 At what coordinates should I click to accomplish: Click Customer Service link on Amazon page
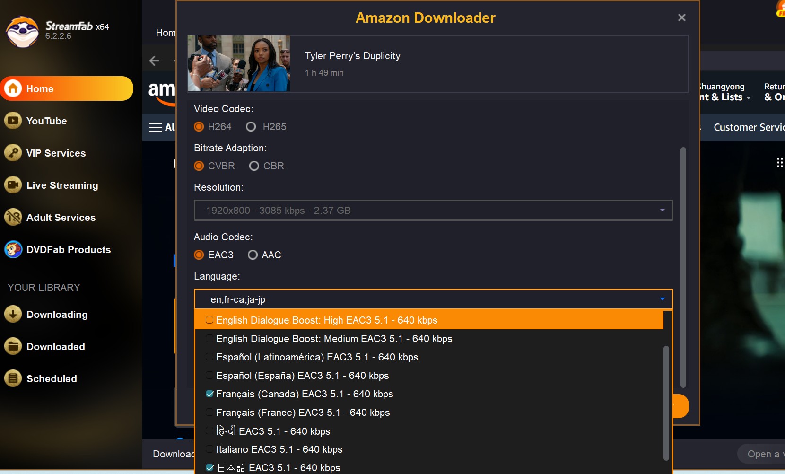click(x=749, y=127)
